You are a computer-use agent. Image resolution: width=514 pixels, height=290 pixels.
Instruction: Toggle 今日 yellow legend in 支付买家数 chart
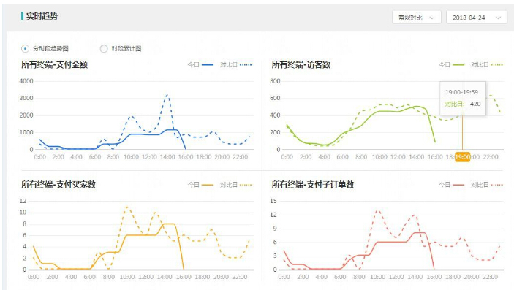point(200,185)
